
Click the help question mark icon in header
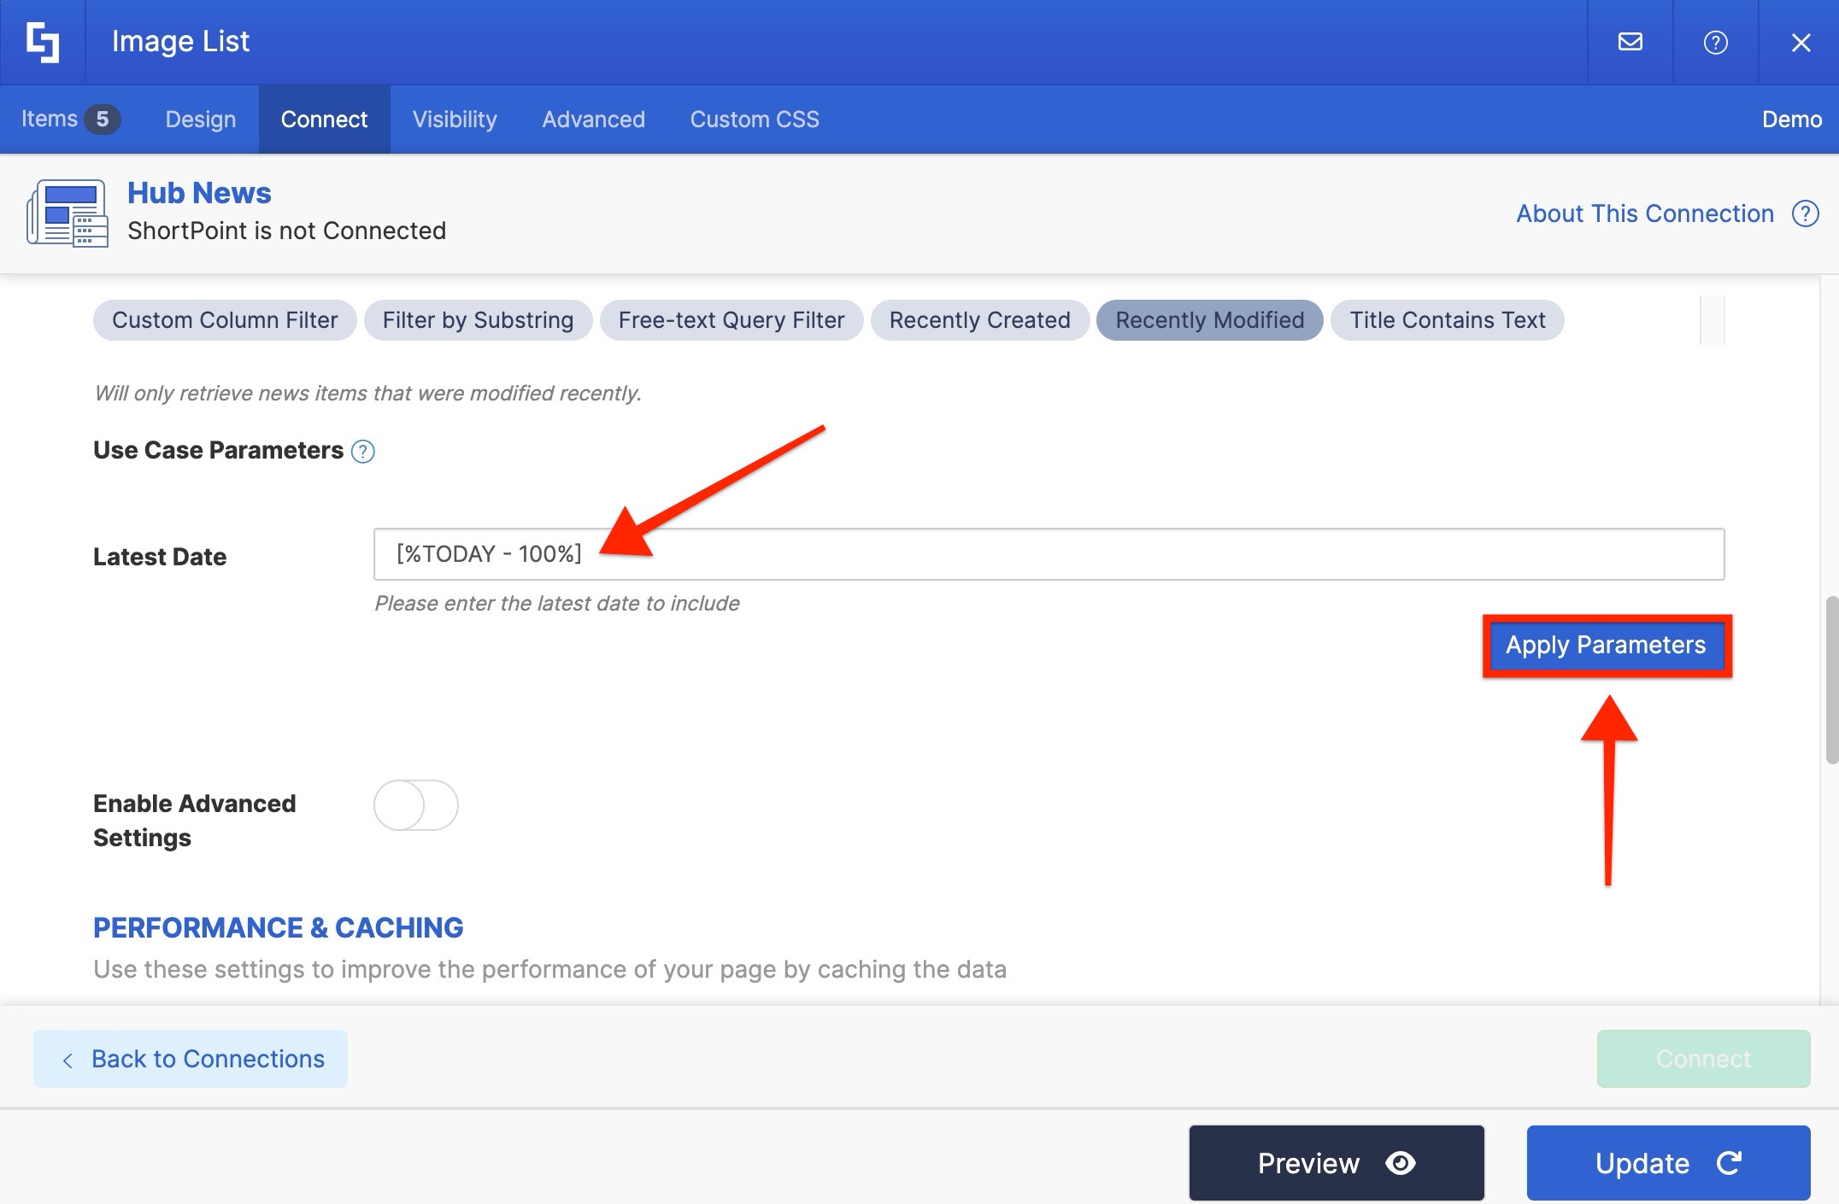[1715, 42]
